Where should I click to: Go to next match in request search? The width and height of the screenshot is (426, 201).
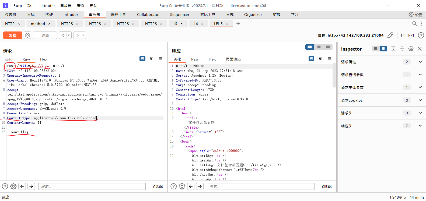click(31, 186)
